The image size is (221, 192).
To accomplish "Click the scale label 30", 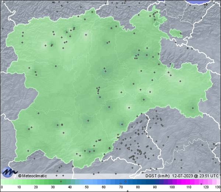I will click(53, 187).
